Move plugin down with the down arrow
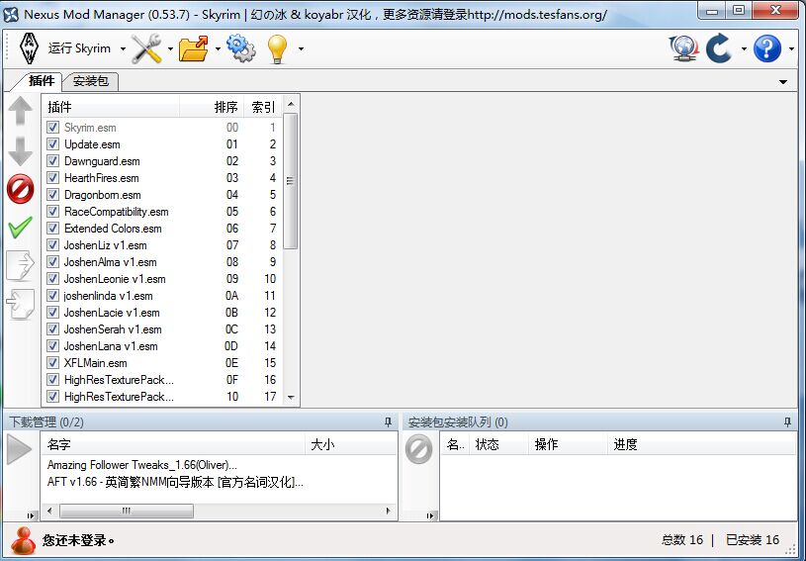 pyautogui.click(x=21, y=151)
